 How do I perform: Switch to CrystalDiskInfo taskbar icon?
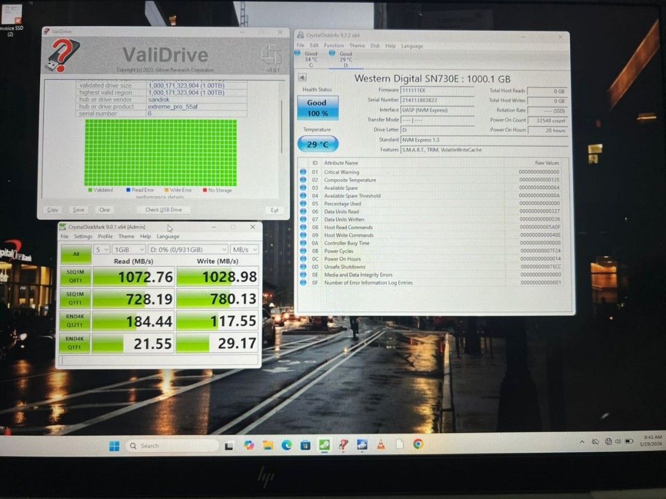pos(362,444)
